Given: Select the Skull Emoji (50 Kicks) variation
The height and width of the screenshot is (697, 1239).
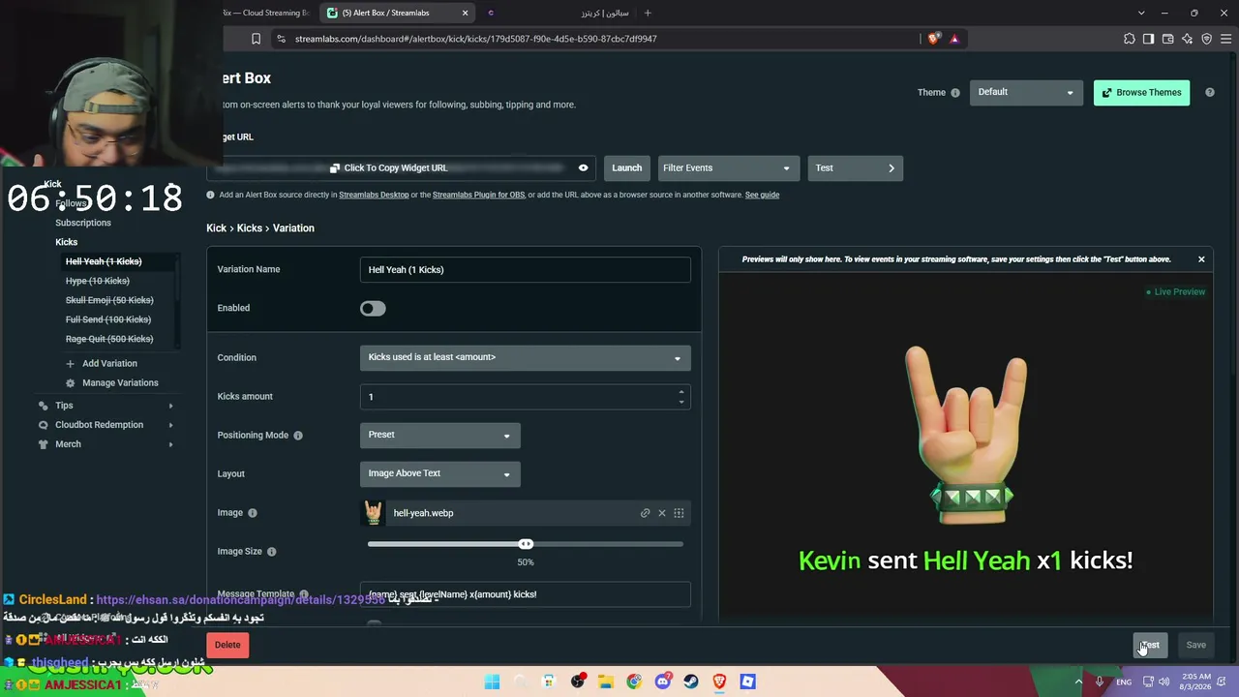Looking at the screenshot, I should click(109, 300).
